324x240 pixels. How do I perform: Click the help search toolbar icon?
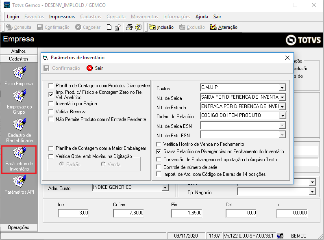coord(138,27)
